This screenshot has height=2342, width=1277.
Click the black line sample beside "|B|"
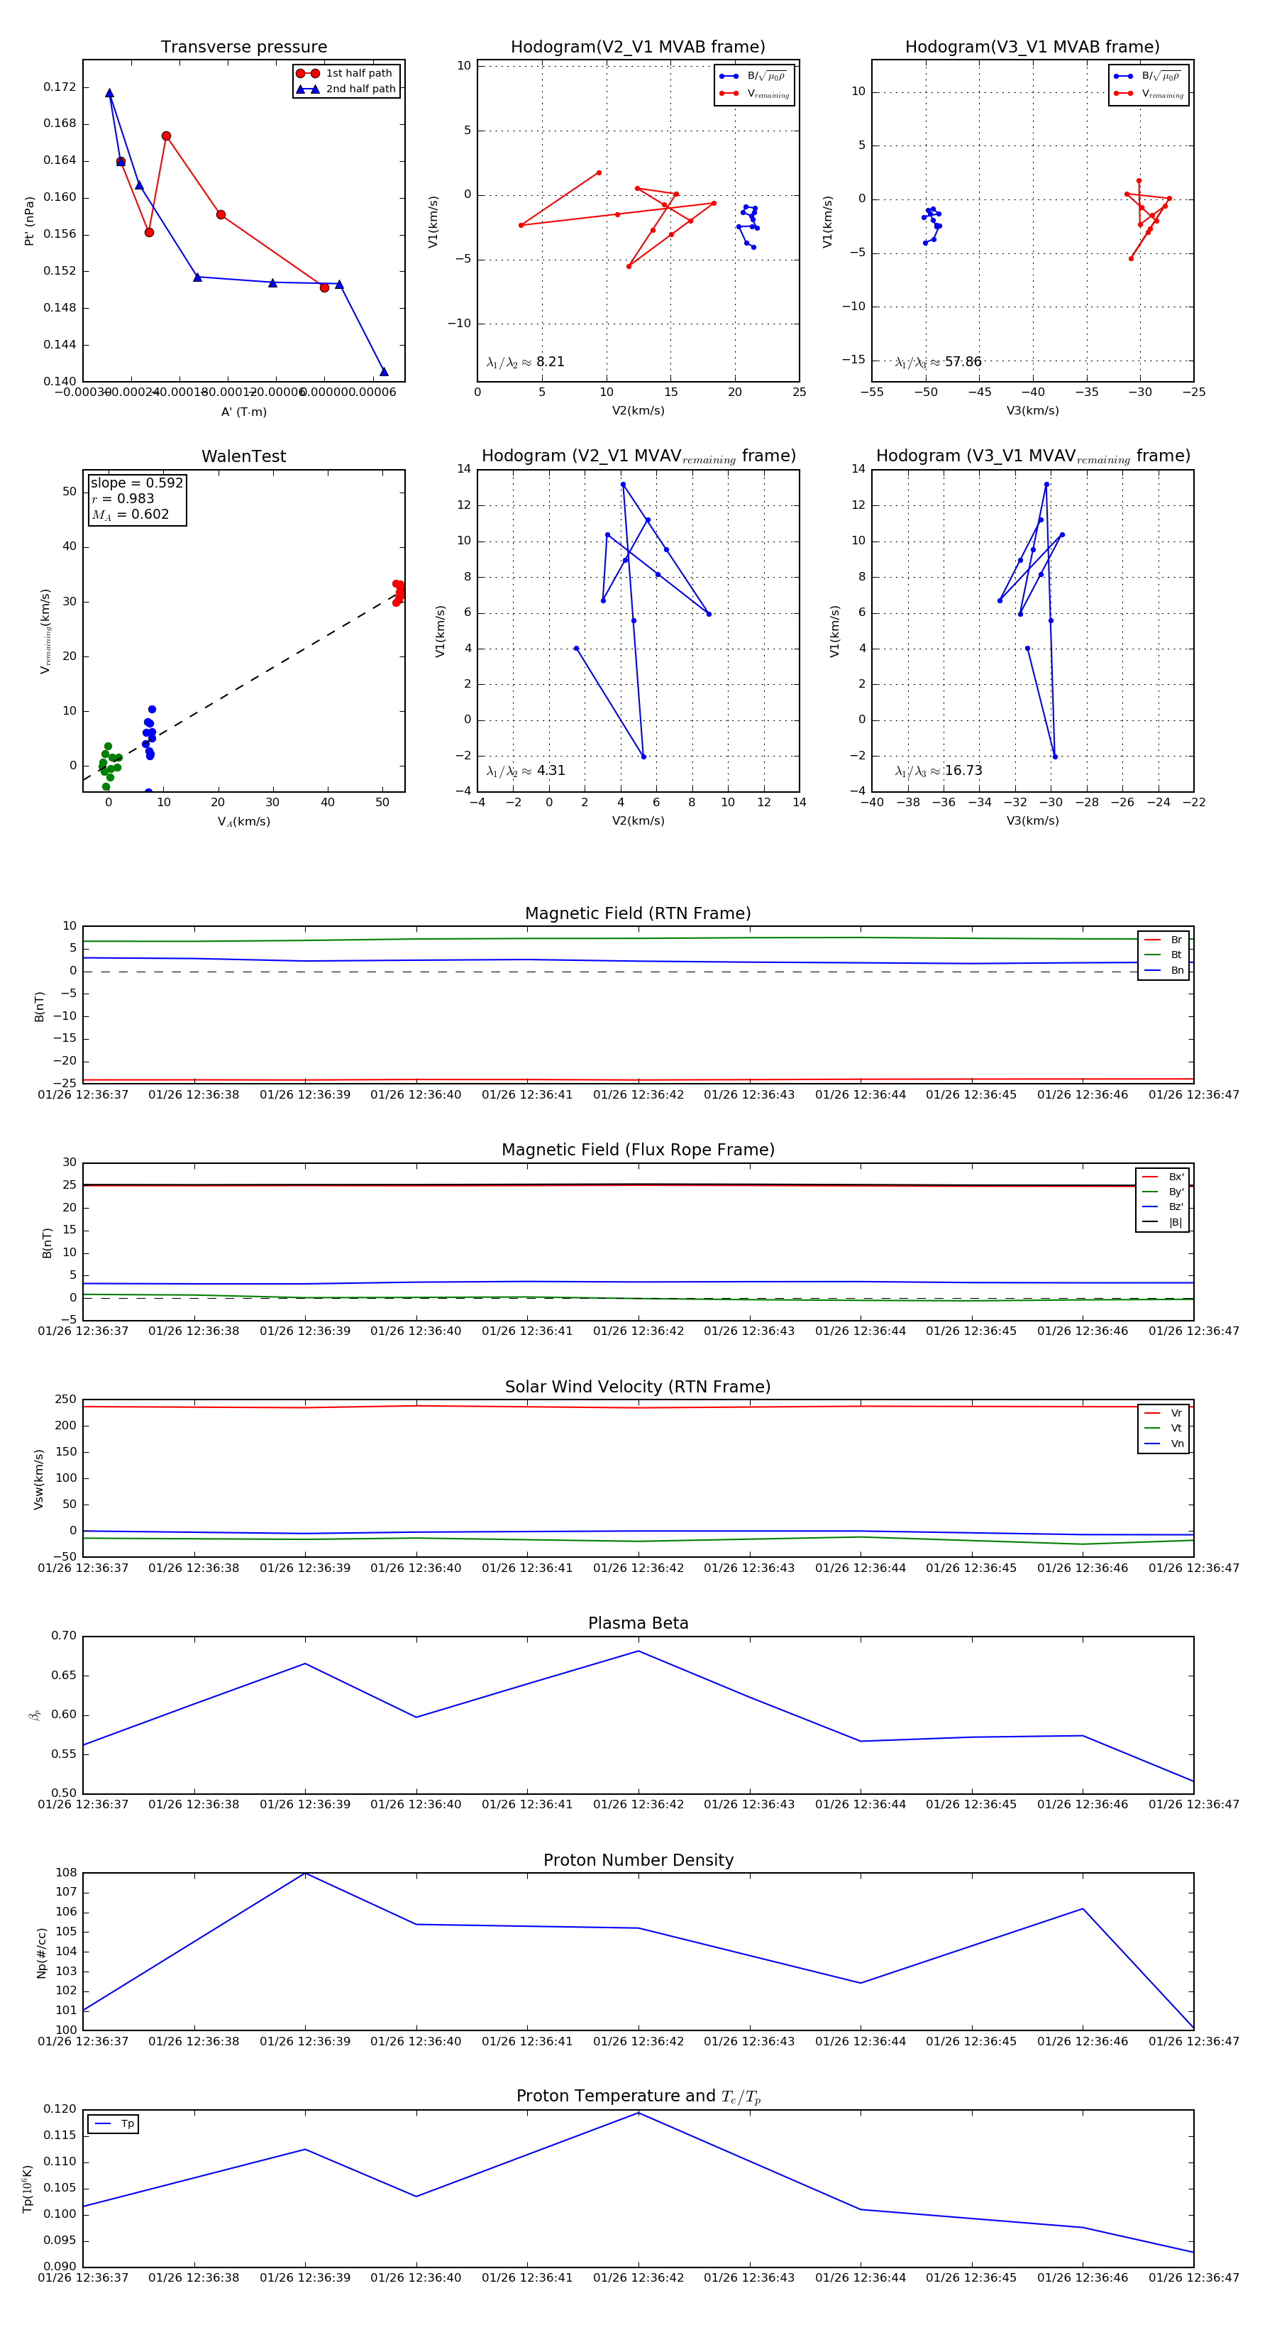pyautogui.click(x=1151, y=1223)
